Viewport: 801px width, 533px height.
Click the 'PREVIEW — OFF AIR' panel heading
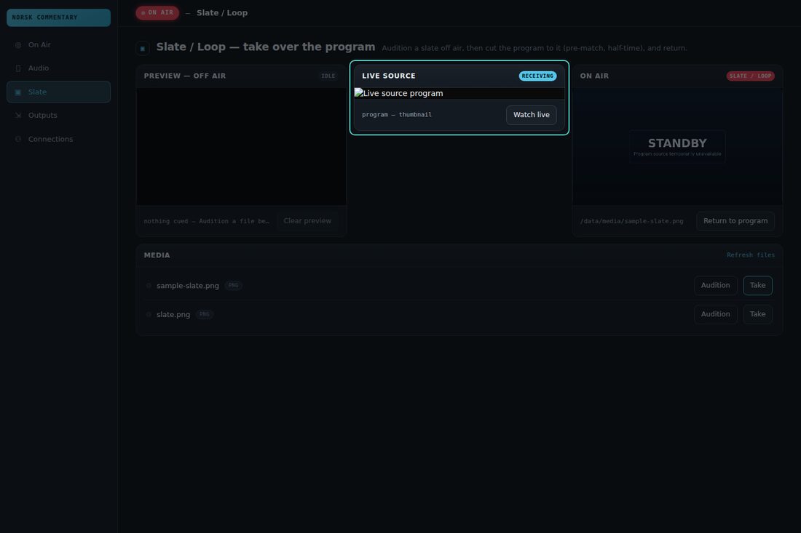185,76
